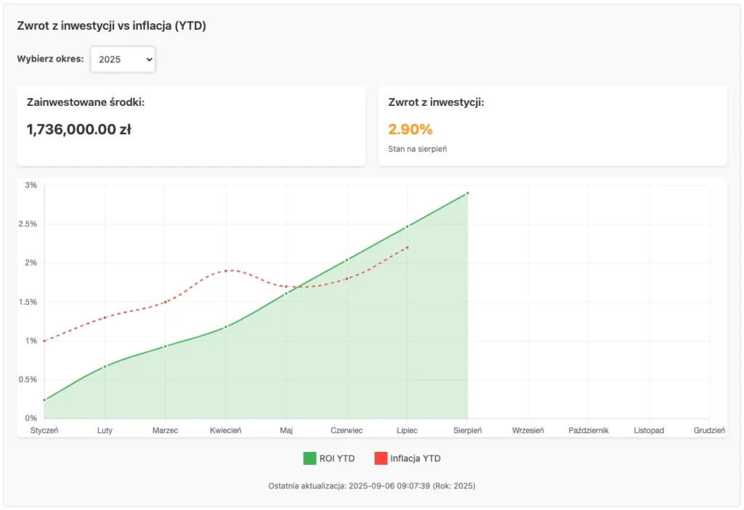Image resolution: width=744 pixels, height=510 pixels.
Task: Select the ROI data point for Luty
Action: tap(105, 366)
